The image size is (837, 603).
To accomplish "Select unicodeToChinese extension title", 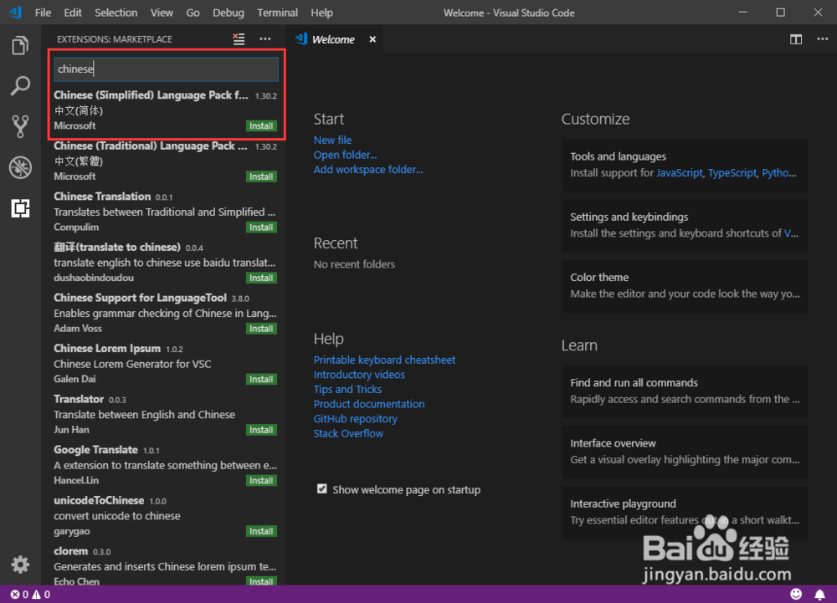I will coord(99,500).
